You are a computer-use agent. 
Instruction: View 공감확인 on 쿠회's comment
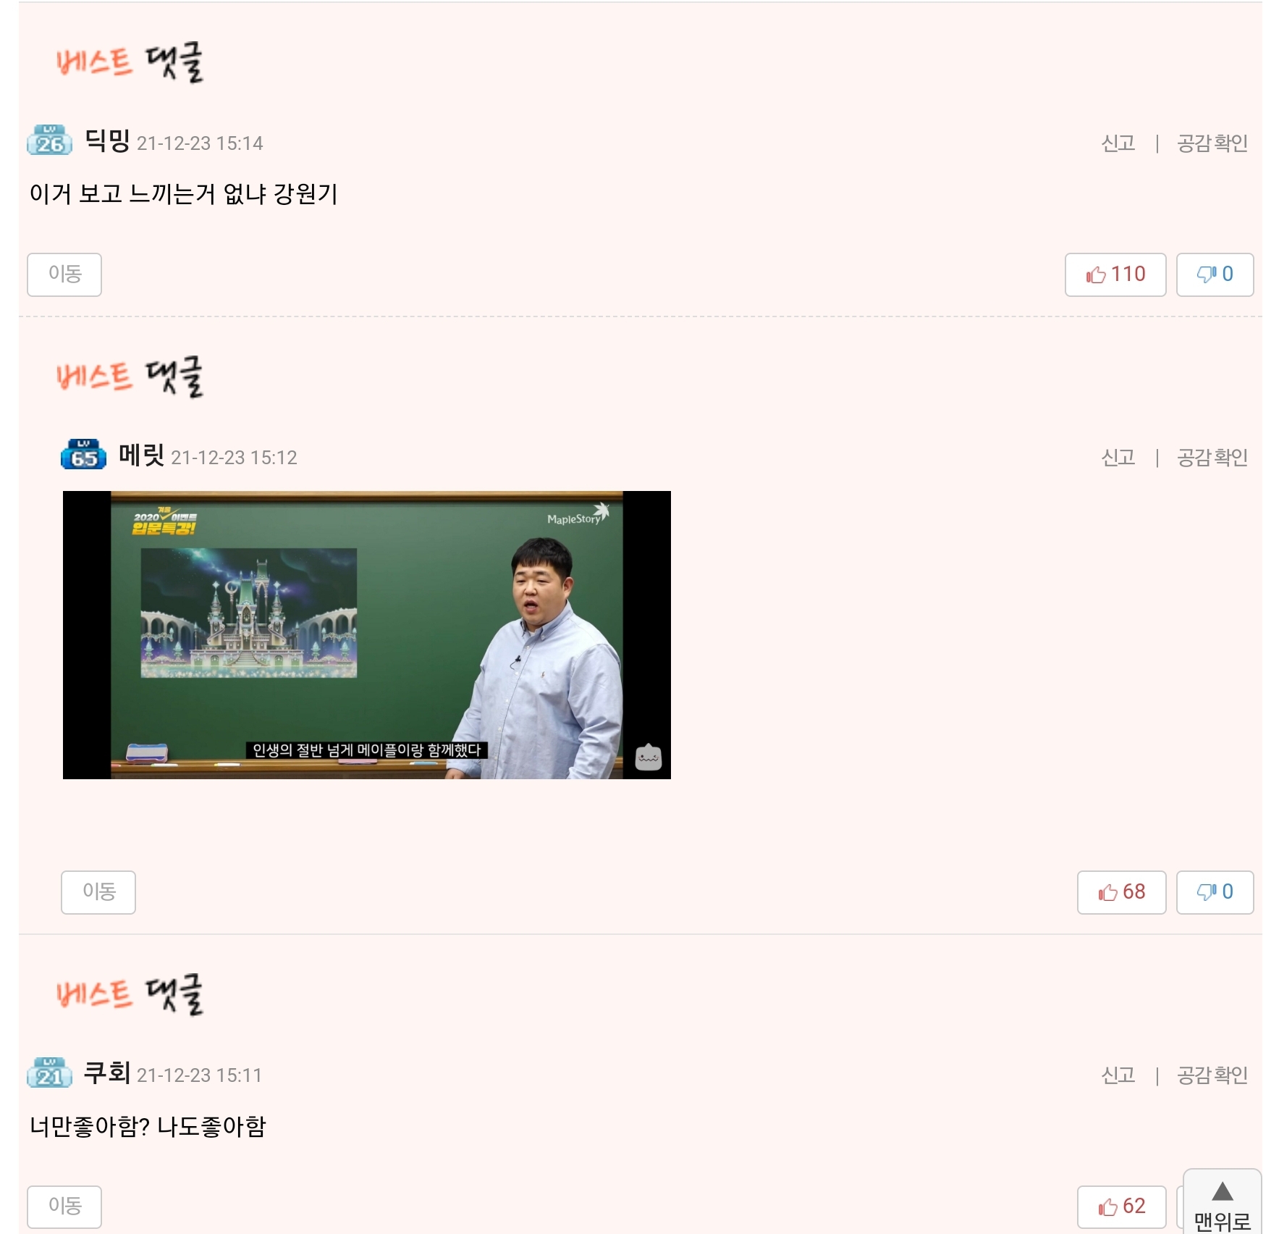click(x=1212, y=1075)
